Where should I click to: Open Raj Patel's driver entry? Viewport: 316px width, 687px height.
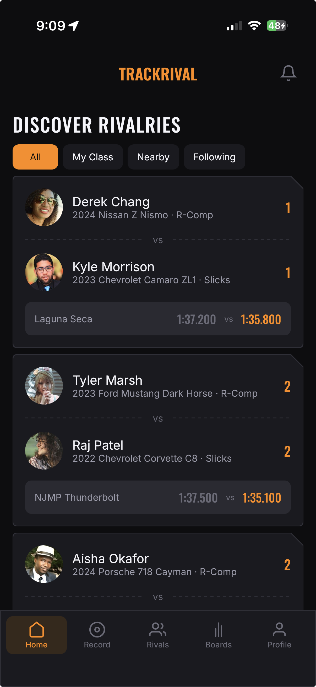pos(98,445)
